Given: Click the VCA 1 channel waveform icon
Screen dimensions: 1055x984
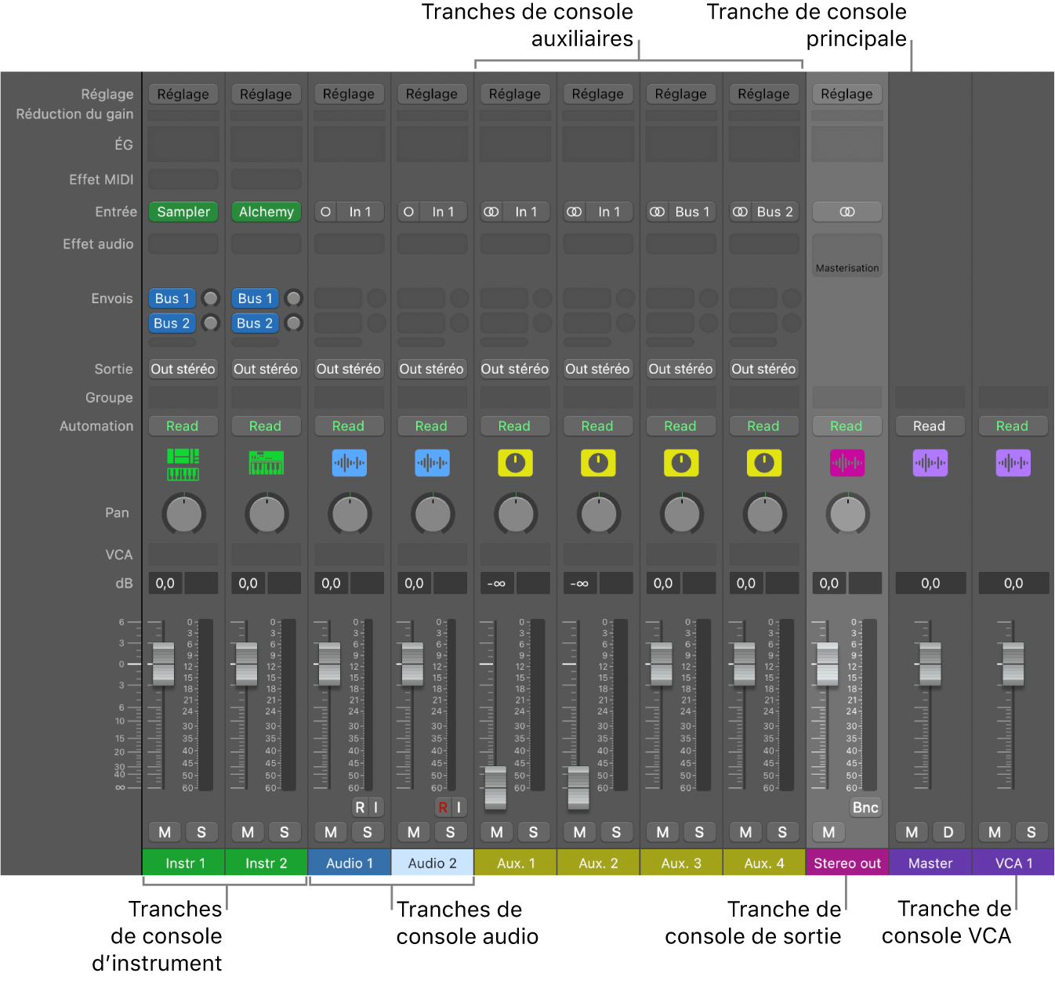Looking at the screenshot, I should click(1013, 463).
